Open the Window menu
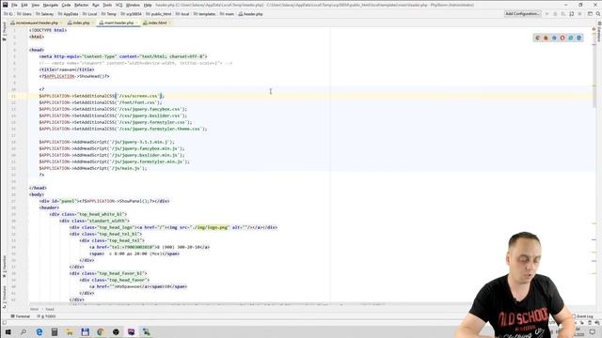This screenshot has height=338, width=602. coord(133,5)
